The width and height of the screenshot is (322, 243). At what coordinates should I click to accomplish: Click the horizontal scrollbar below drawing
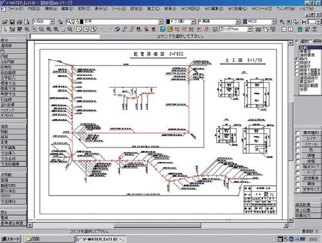click(157, 226)
